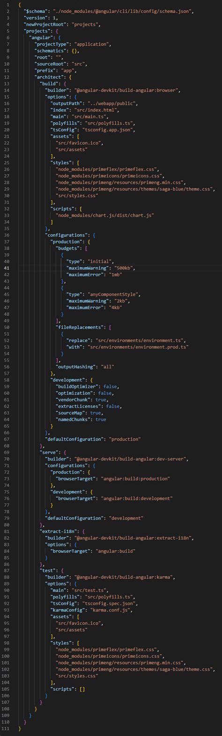222x736 pixels.
Task: Select the "initial" type value
Action: point(101,261)
